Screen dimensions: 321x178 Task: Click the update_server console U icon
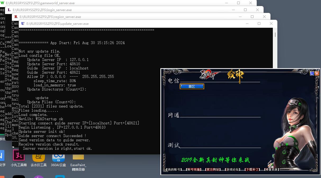[x=23, y=24]
